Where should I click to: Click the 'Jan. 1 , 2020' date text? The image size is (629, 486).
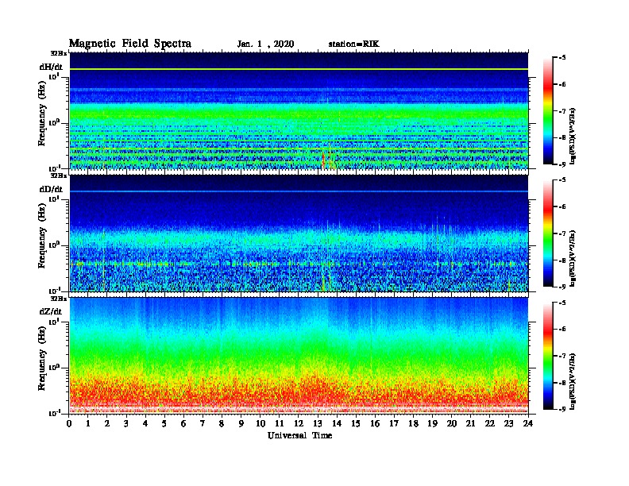[x=265, y=44]
